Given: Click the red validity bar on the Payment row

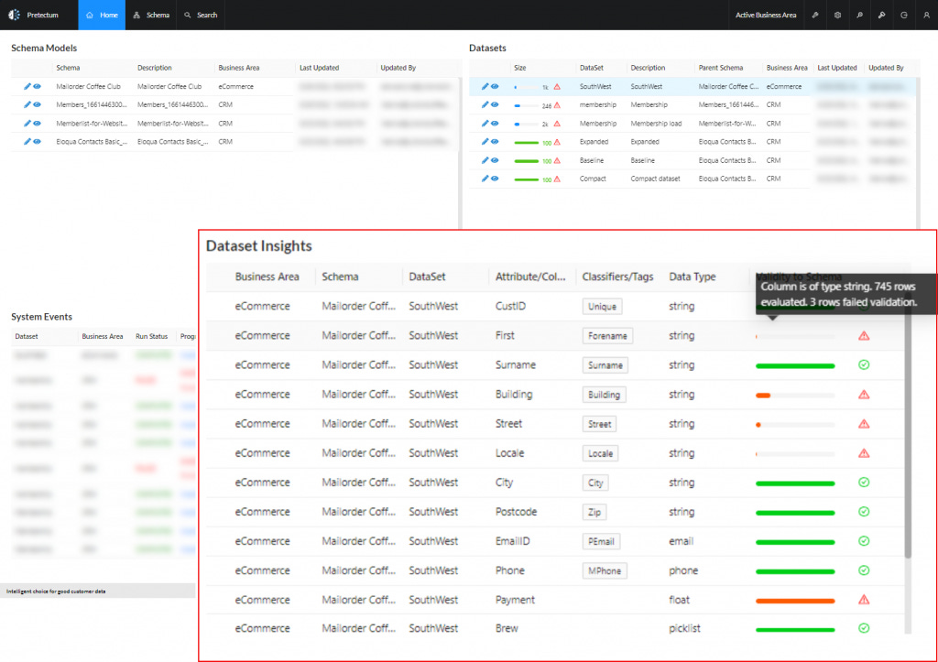Looking at the screenshot, I should pos(794,600).
